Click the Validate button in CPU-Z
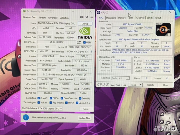 pyautogui.click(x=150, y=85)
